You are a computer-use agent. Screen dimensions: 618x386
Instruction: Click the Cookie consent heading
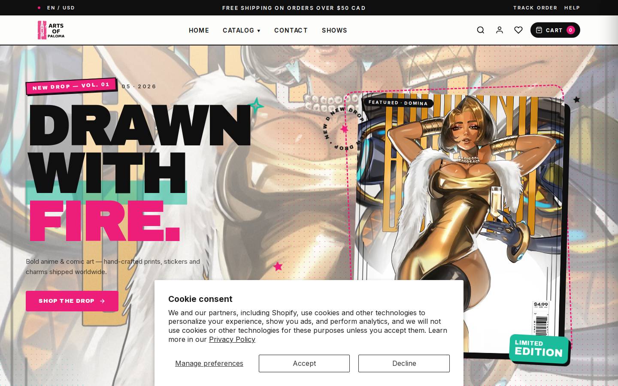click(x=200, y=299)
